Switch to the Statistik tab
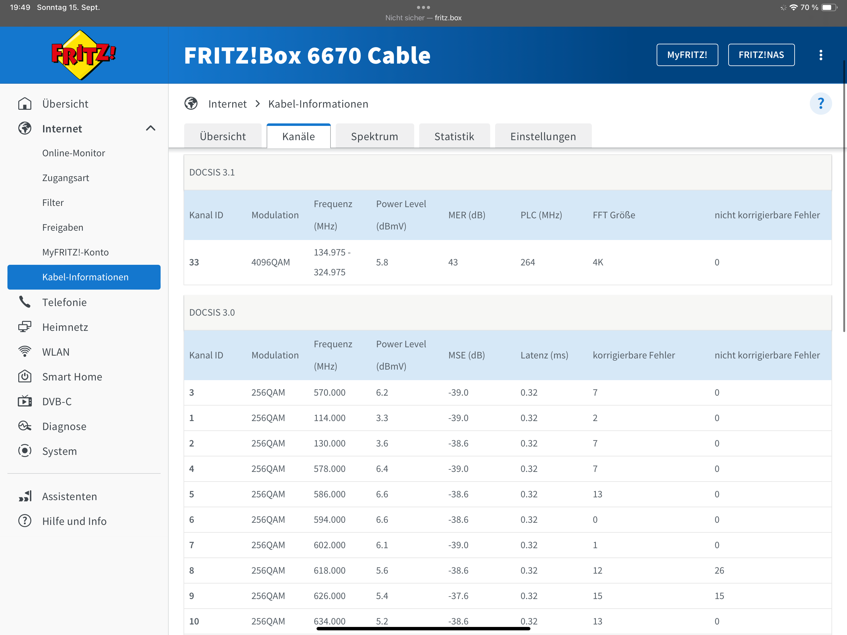Image resolution: width=847 pixels, height=635 pixels. pyautogui.click(x=454, y=136)
